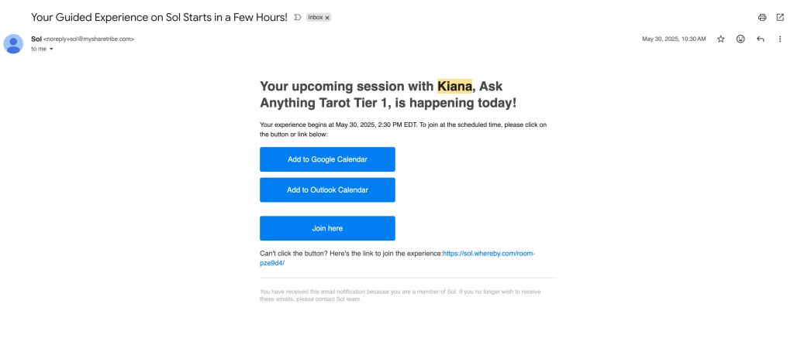
Task: Open email in new window
Action: [x=780, y=17]
